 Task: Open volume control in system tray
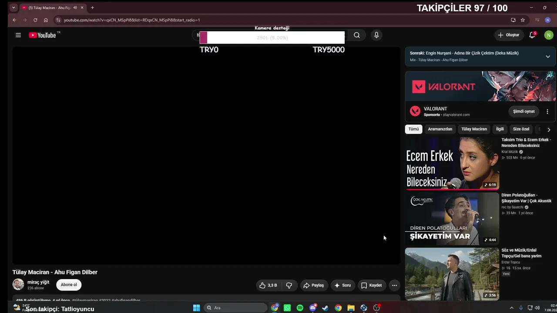537,308
